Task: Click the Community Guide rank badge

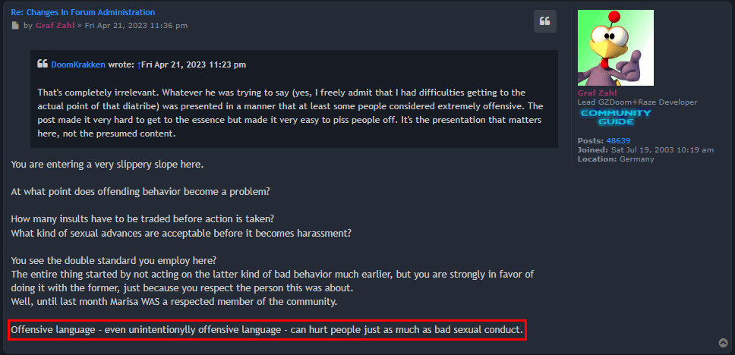Action: click(616, 117)
